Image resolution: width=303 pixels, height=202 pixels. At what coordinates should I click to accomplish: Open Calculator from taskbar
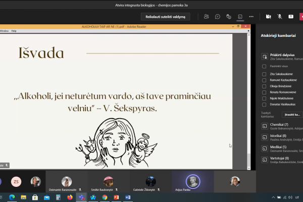pyautogui.click(x=58, y=197)
